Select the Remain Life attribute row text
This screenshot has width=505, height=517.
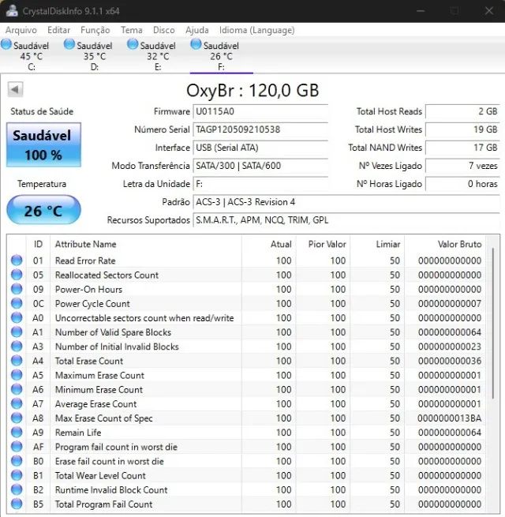[78, 433]
